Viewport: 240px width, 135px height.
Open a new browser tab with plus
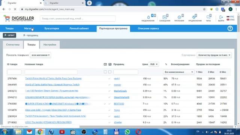click(x=89, y=3)
